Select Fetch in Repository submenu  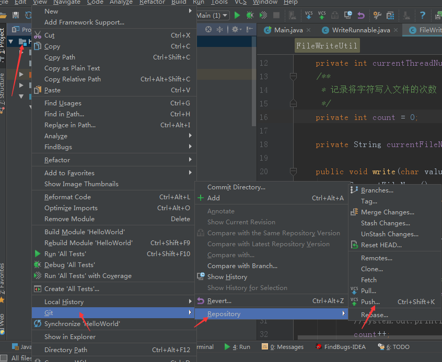click(394, 280)
